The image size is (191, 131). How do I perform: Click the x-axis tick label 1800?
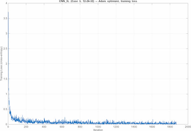170,127
